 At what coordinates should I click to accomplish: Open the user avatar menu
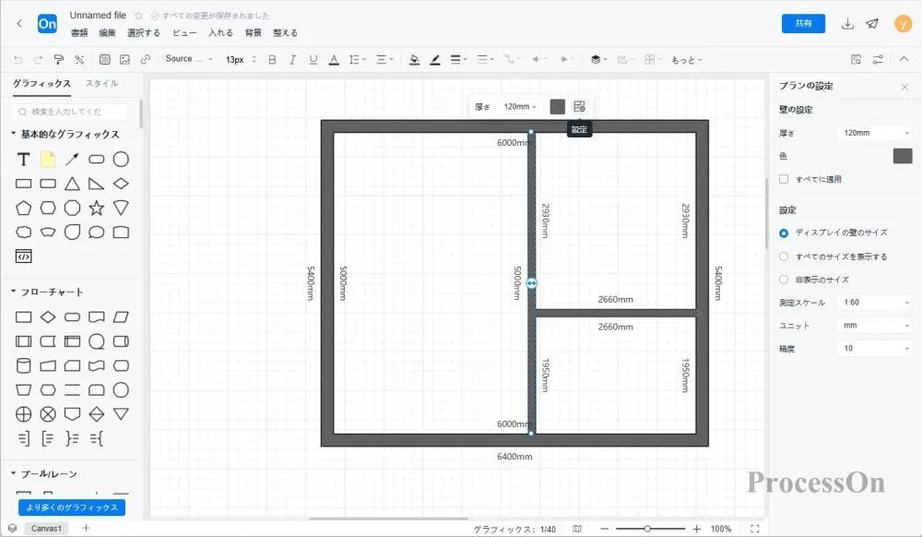(x=903, y=23)
